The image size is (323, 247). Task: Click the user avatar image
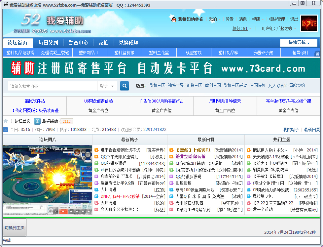309,23
